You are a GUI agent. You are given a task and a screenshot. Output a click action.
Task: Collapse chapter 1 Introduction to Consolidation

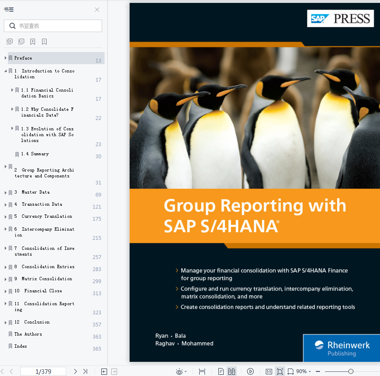point(5,71)
